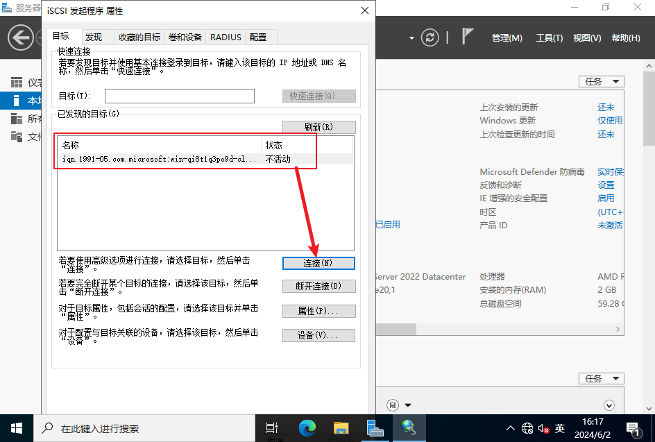Viewport: 655px width, 442px height.
Task: Open Task View on the taskbar
Action: click(272, 428)
